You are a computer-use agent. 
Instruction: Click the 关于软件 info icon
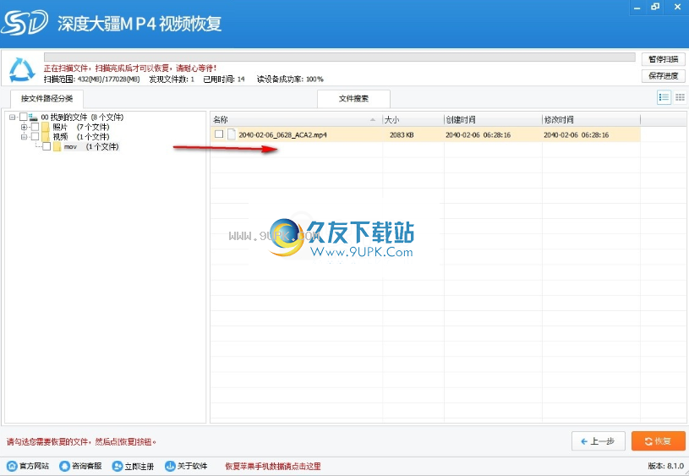click(170, 466)
